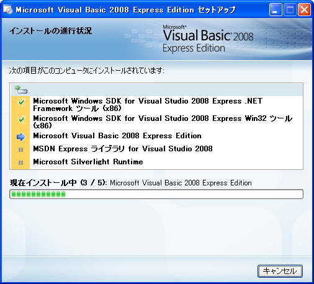
Task: Click the Visual Basic 2008 Express Edition logo
Action: point(208,39)
